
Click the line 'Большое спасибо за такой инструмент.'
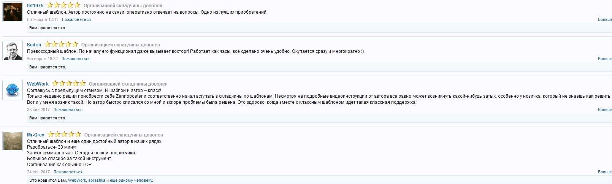(x=69, y=159)
